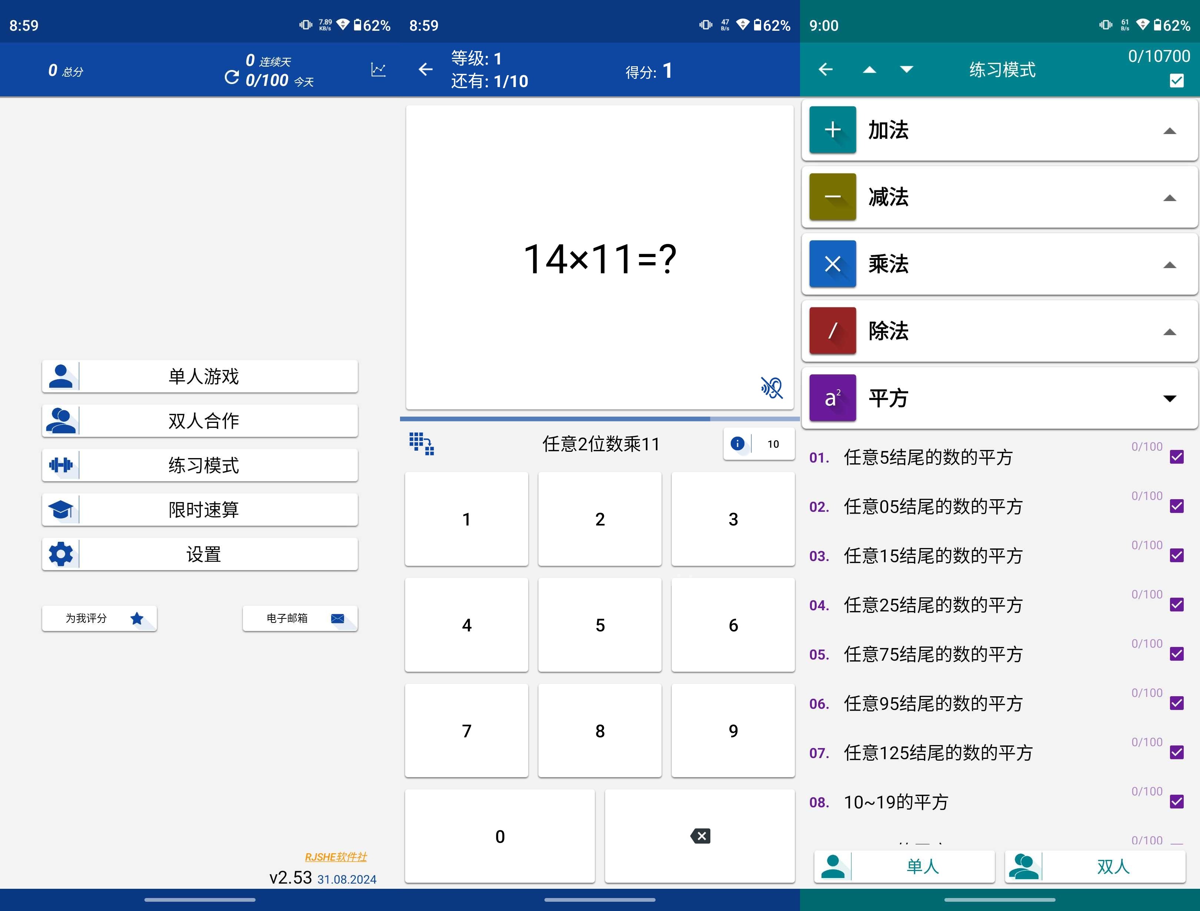Tap the 为我评分 button
Viewport: 1200px width, 911px height.
coord(99,618)
